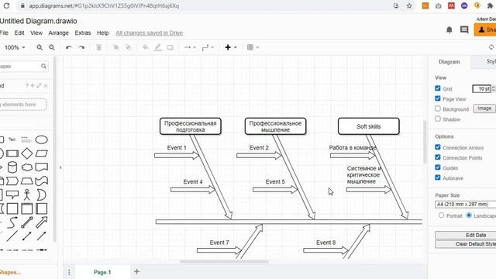
Task: Select the bidirectional block arrow shape
Action: (27, 222)
